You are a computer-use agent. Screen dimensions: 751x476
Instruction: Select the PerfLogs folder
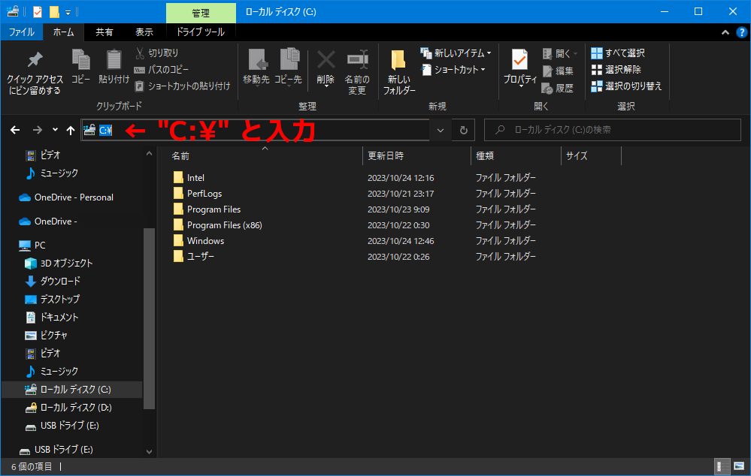pos(204,194)
